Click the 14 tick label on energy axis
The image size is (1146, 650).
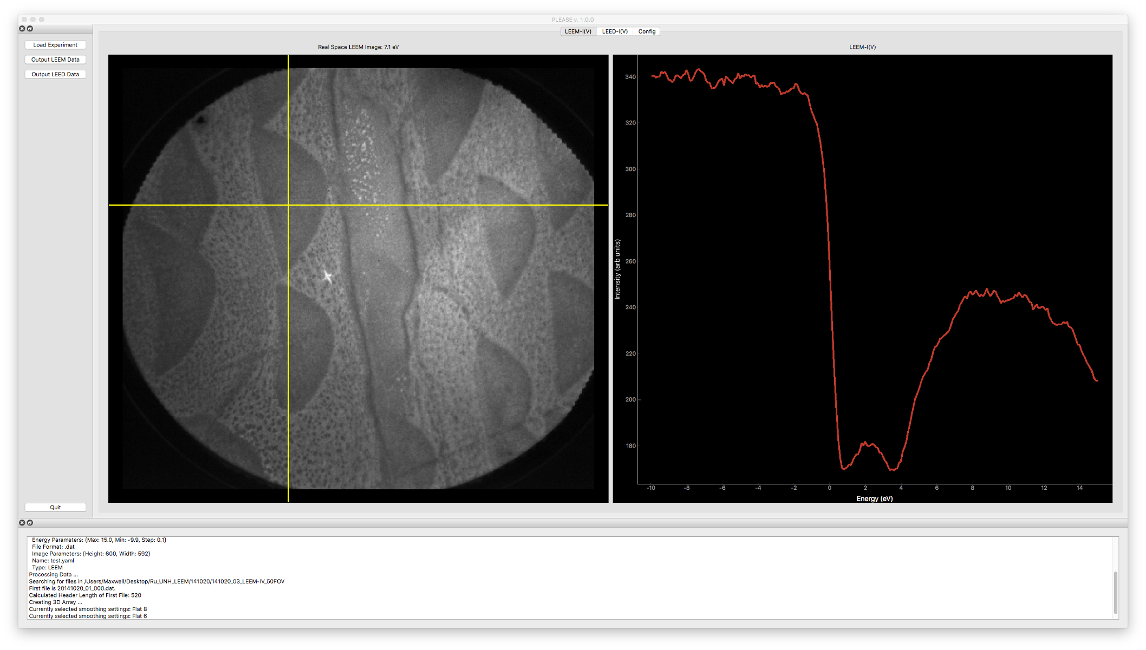[x=1079, y=488]
